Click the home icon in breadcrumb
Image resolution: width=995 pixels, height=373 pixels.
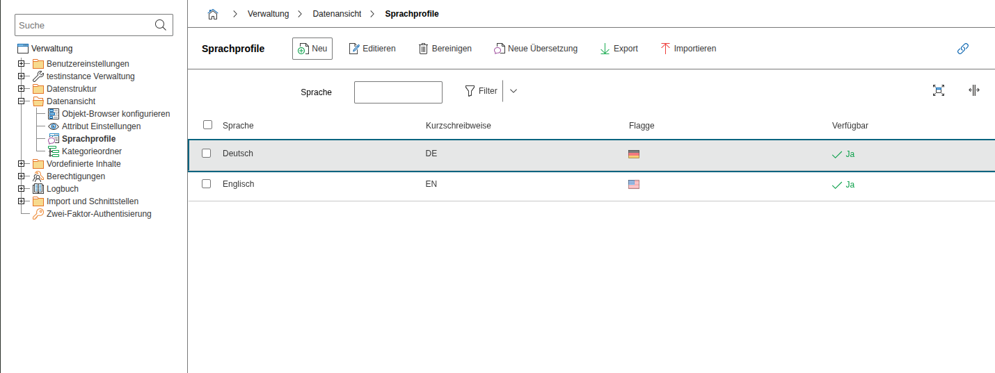coord(214,14)
